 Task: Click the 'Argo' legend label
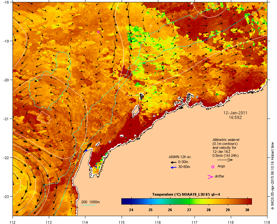221,166
